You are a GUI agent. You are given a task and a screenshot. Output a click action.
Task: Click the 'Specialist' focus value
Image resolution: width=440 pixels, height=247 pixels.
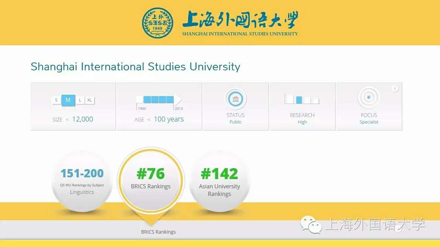[x=369, y=122]
